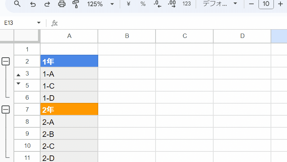This screenshot has height=162, width=287.
Task: Print the spreadsheet
Action: 62,4
